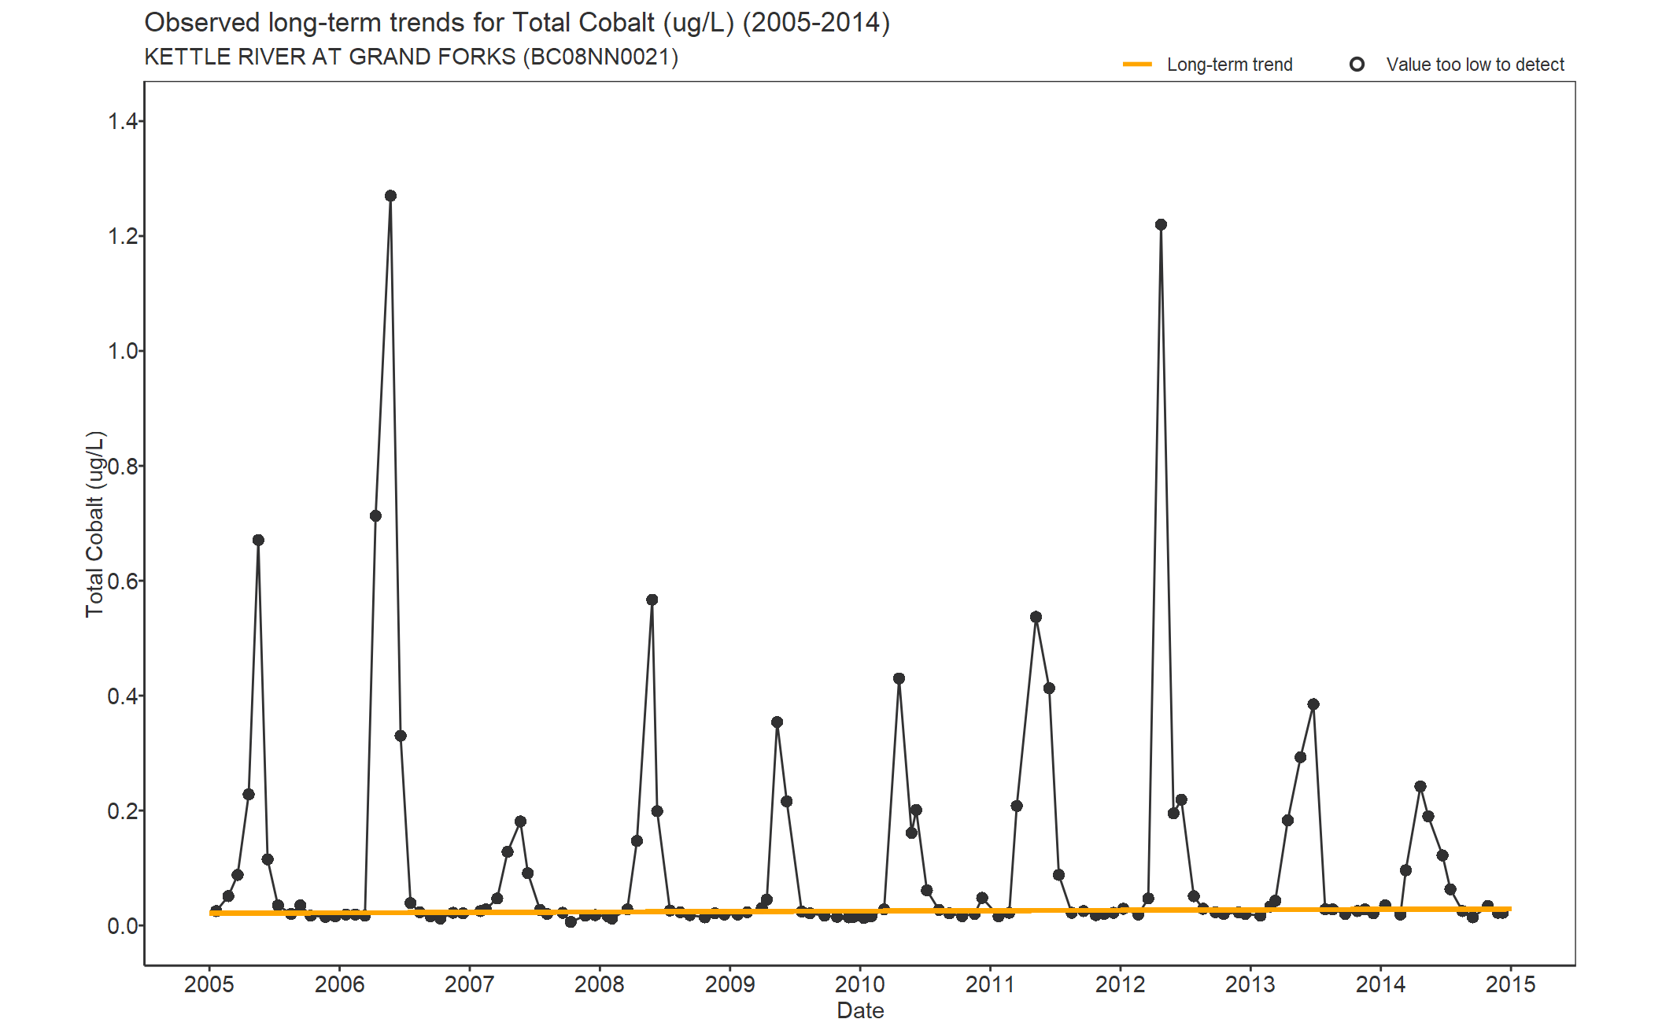Select the 2014 peak data point near 0.24

point(1420,787)
